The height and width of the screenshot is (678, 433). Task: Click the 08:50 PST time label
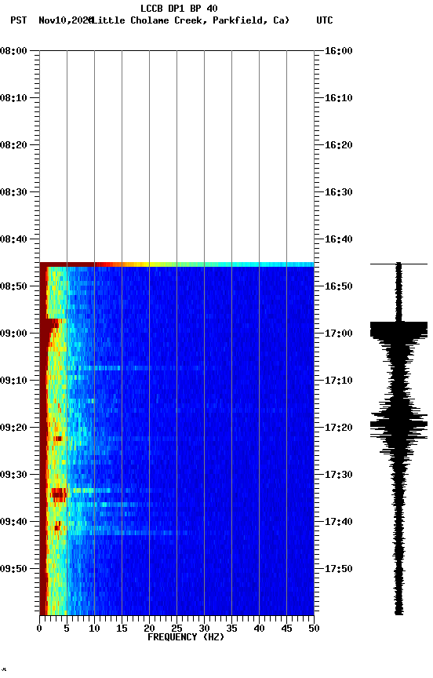[13, 286]
